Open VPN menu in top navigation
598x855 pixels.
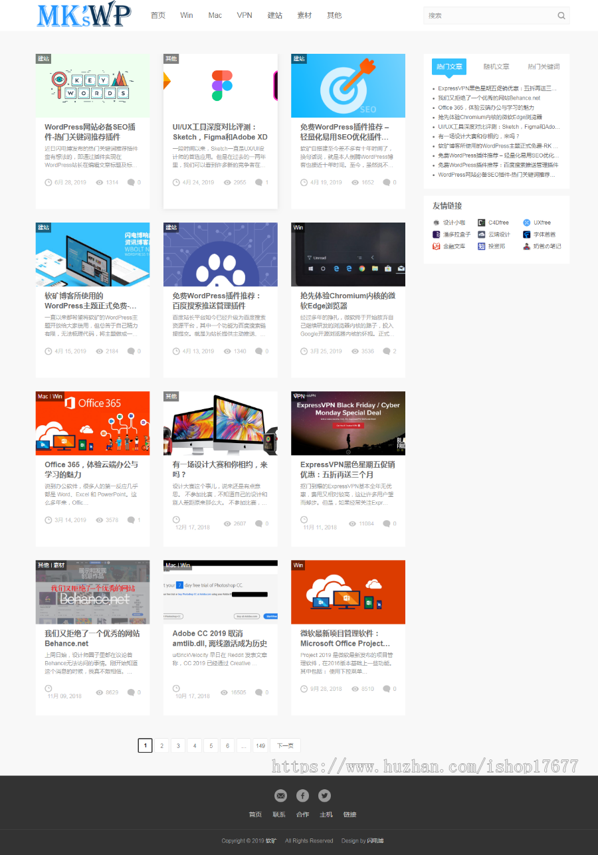pyautogui.click(x=245, y=15)
